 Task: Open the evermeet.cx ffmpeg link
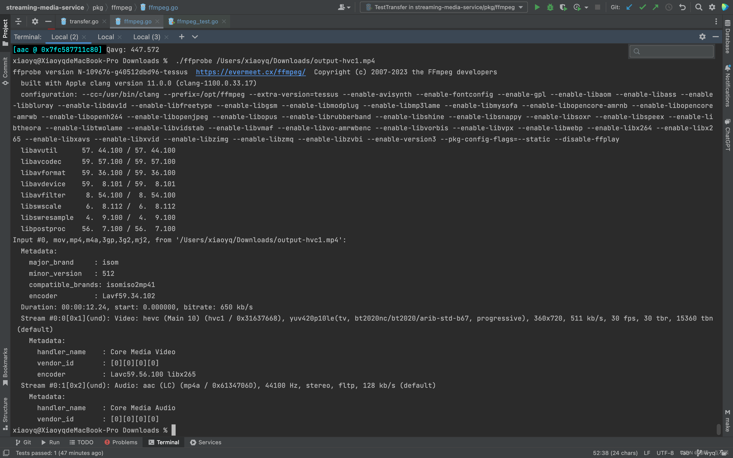(250, 72)
